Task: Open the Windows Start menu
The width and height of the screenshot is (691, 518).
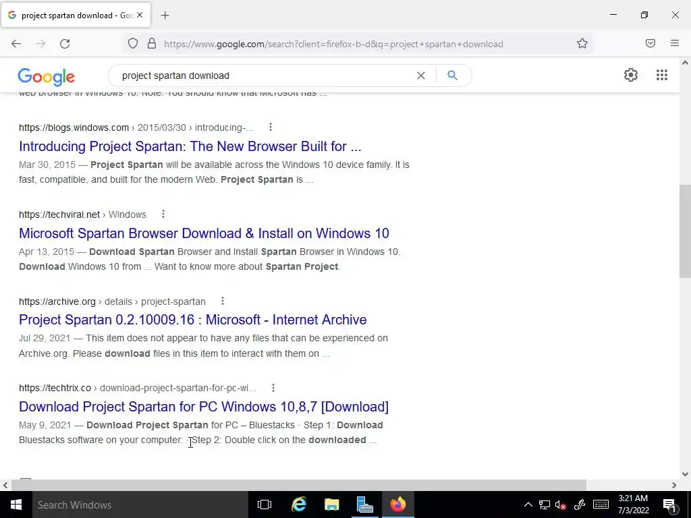Action: (16, 505)
